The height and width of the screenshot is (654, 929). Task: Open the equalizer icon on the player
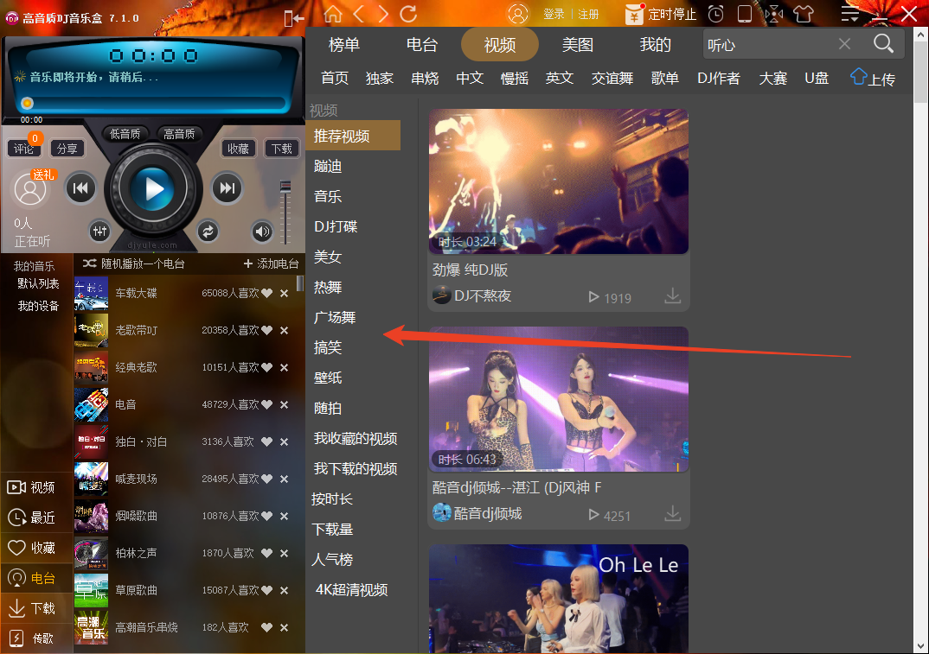click(x=99, y=232)
